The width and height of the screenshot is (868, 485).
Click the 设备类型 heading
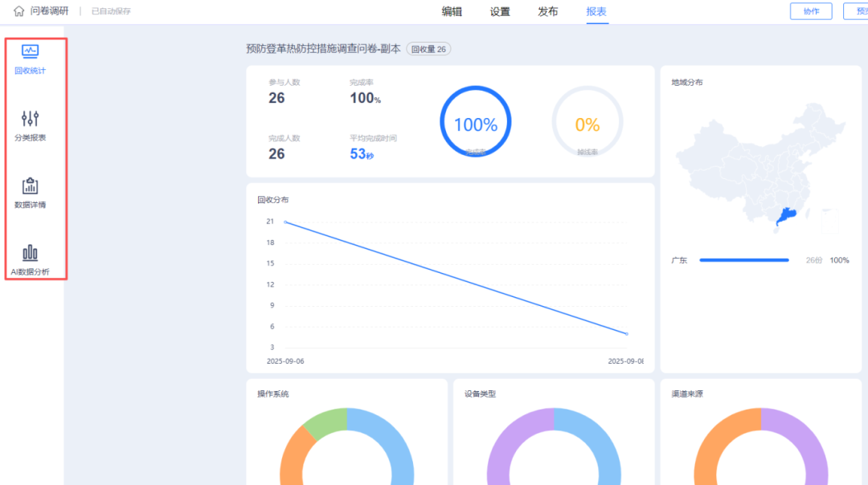[480, 393]
